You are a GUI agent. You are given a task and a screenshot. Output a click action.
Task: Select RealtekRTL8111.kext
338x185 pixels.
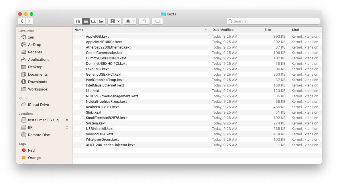click(102, 107)
